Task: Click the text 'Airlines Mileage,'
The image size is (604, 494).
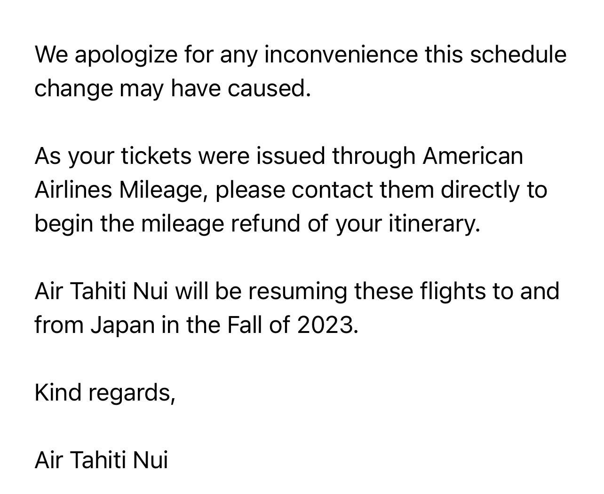Action: pos(121,190)
